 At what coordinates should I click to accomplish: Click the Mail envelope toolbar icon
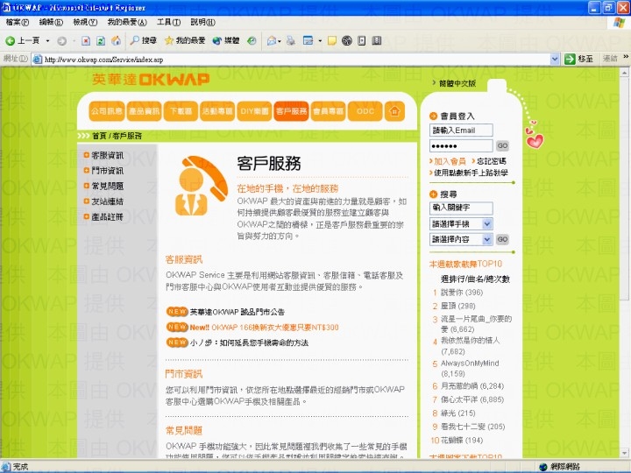click(272, 40)
